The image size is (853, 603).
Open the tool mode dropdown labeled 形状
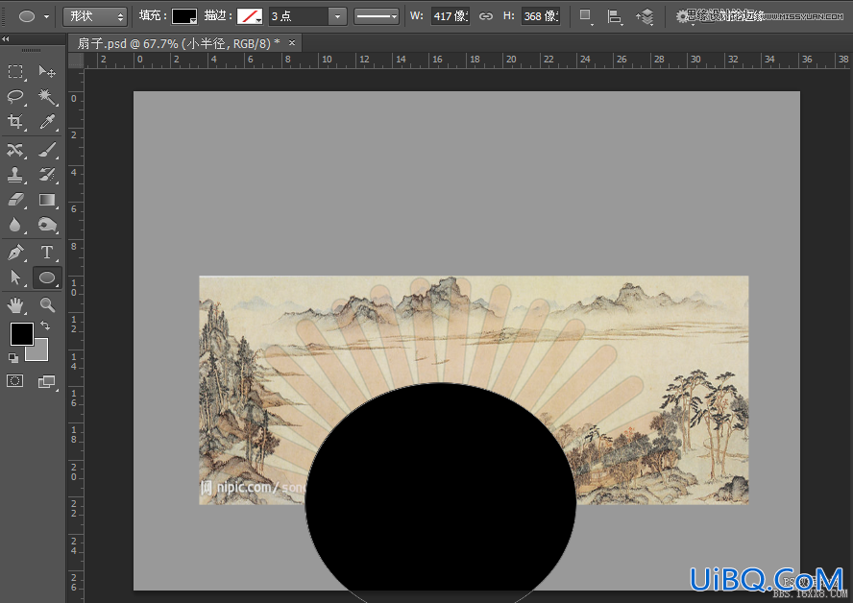[95, 16]
